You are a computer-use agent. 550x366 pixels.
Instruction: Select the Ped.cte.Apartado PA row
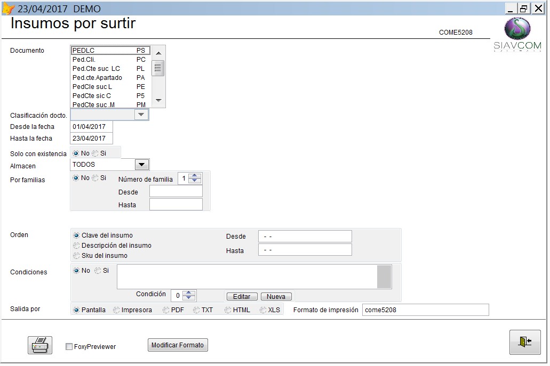click(110, 78)
